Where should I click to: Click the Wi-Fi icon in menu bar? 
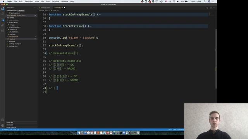click(x=174, y=2)
